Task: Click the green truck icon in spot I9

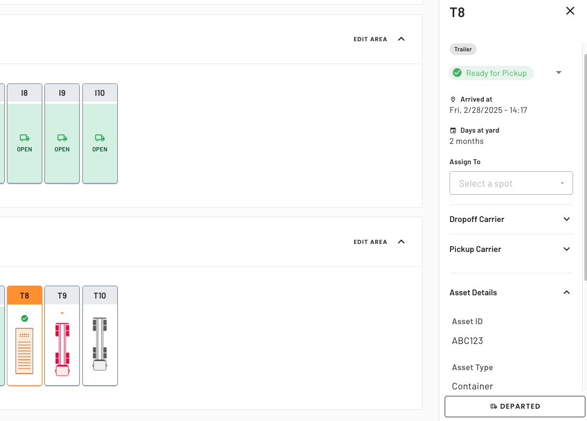Action: [x=62, y=138]
